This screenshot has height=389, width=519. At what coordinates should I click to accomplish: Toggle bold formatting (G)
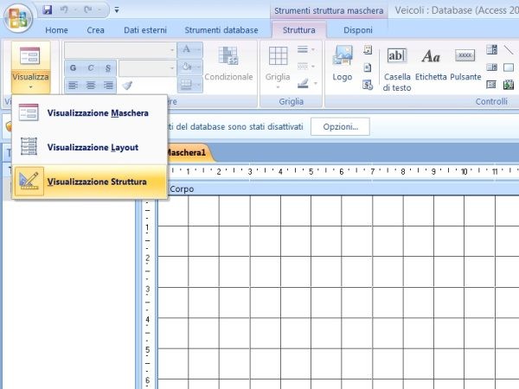coord(73,67)
